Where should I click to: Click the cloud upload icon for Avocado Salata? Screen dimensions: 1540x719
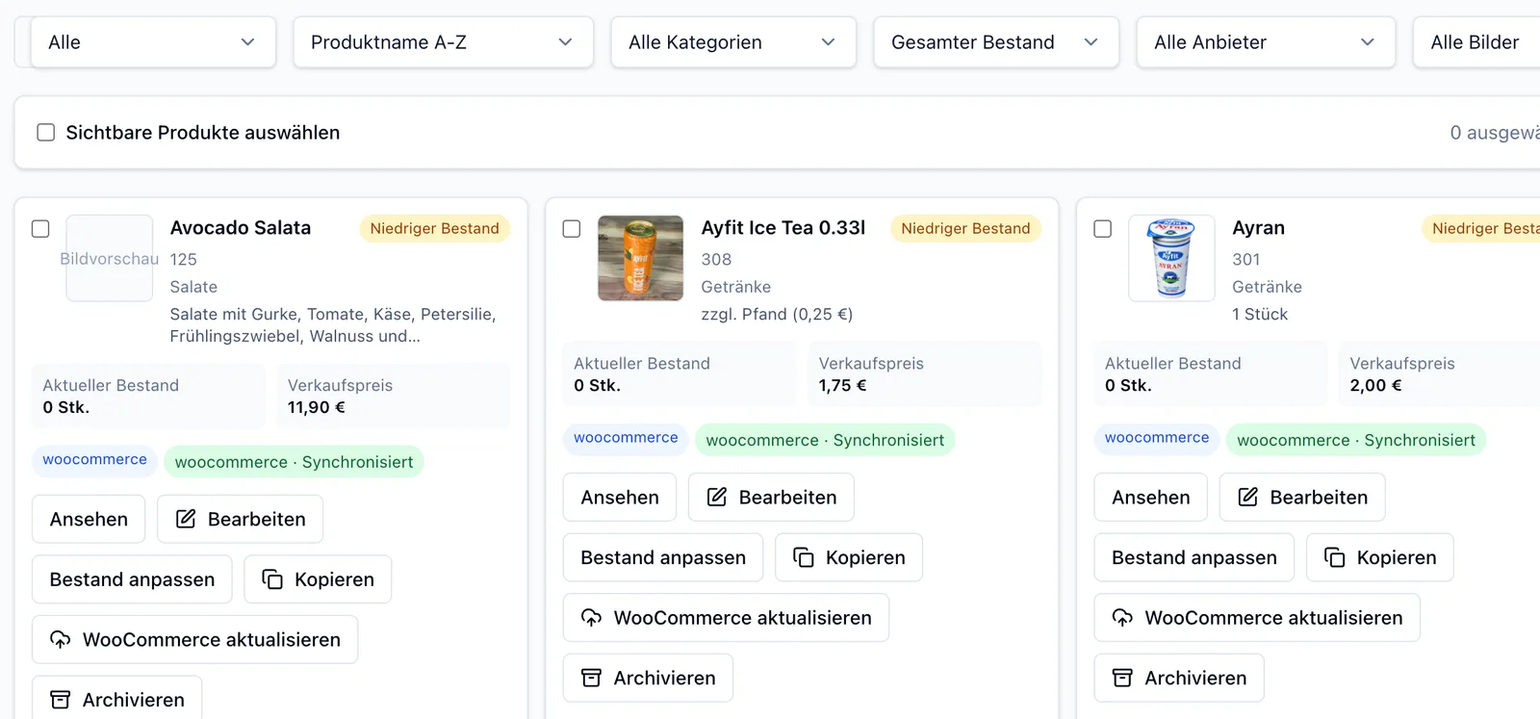pyautogui.click(x=61, y=640)
